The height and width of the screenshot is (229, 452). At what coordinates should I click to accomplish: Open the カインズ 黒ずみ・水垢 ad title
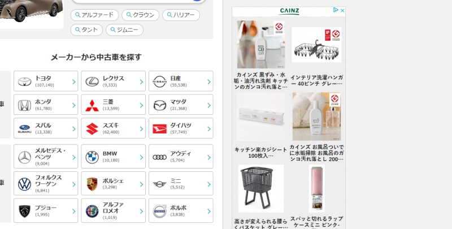tap(261, 81)
